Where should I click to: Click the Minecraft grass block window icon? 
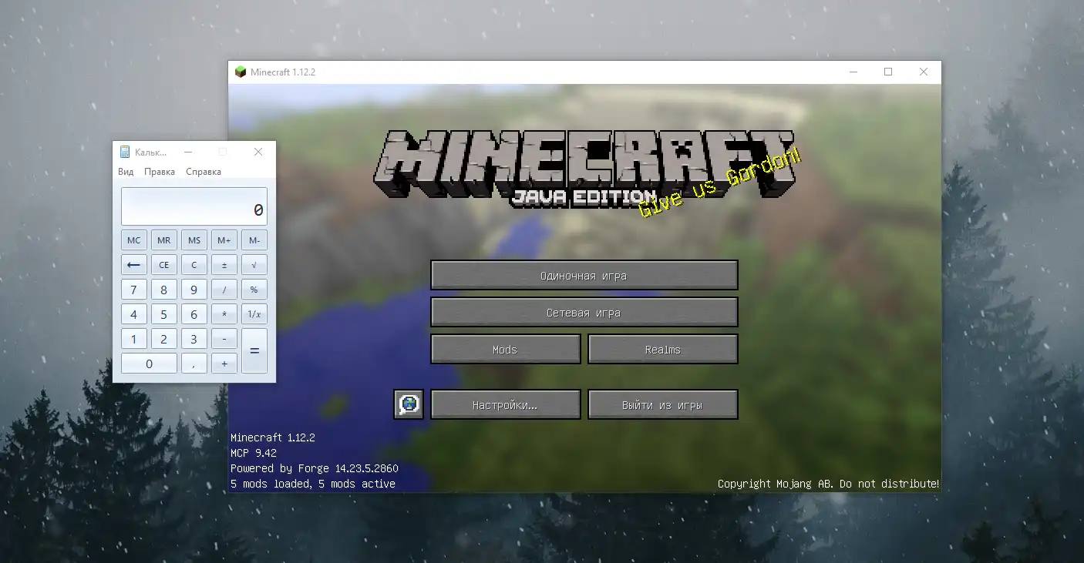point(241,72)
